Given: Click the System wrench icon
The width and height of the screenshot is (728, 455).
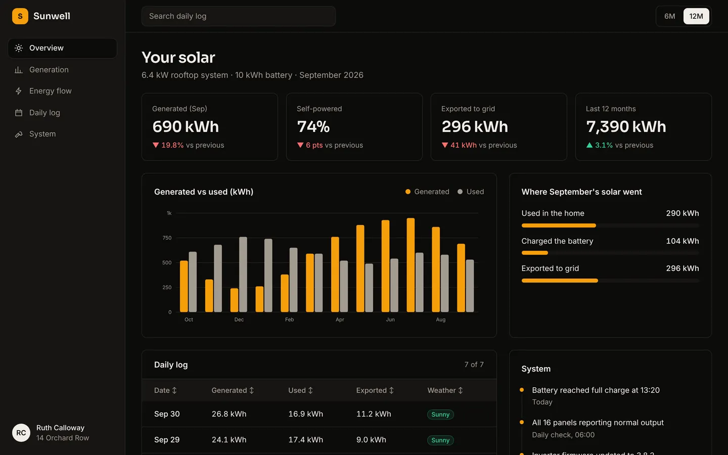Looking at the screenshot, I should tap(19, 134).
